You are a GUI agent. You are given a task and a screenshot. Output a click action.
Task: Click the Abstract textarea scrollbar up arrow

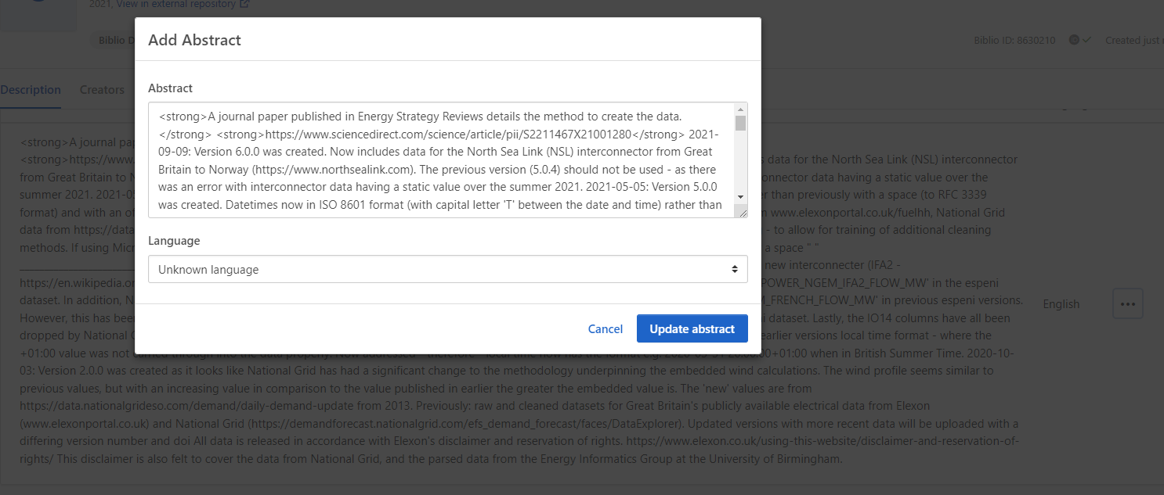tap(740, 109)
